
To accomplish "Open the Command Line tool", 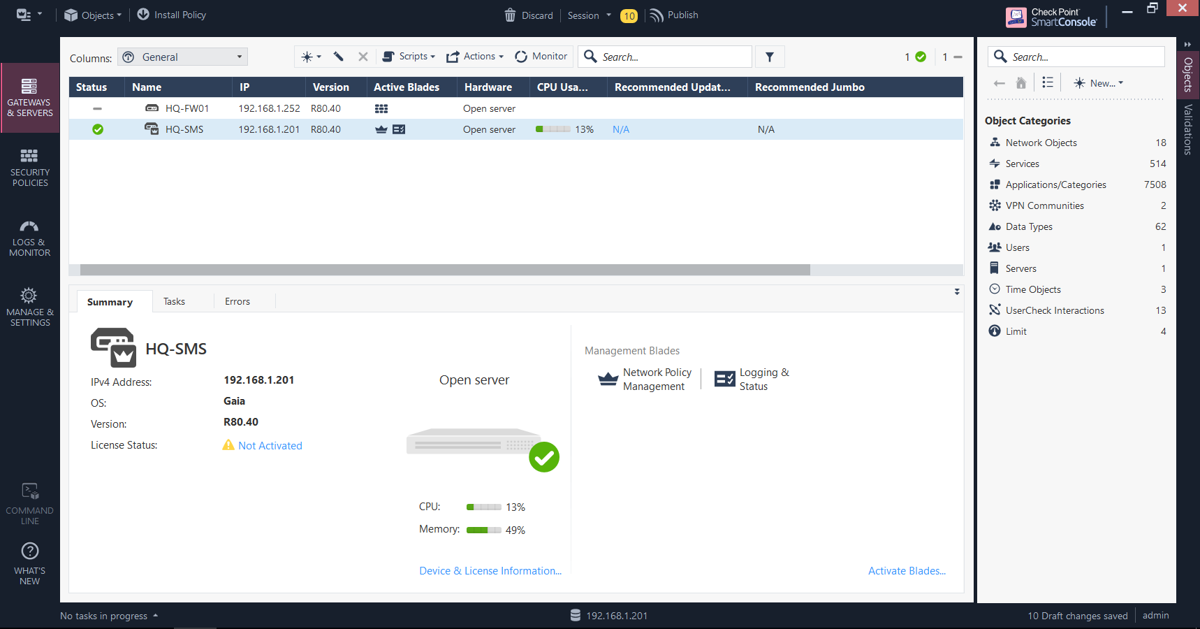I will point(30,505).
